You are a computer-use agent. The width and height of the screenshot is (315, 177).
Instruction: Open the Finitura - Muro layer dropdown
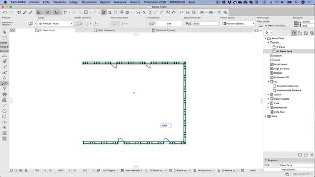click(x=55, y=24)
